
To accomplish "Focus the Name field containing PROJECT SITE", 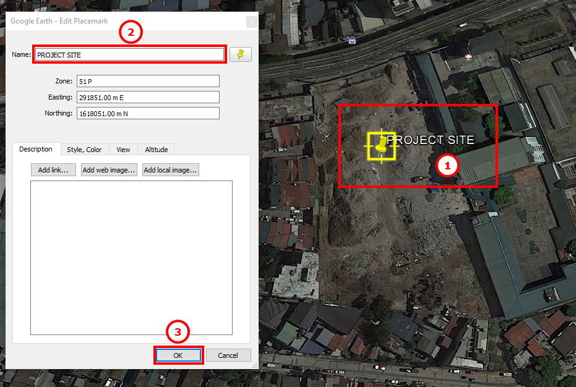I will tap(129, 54).
